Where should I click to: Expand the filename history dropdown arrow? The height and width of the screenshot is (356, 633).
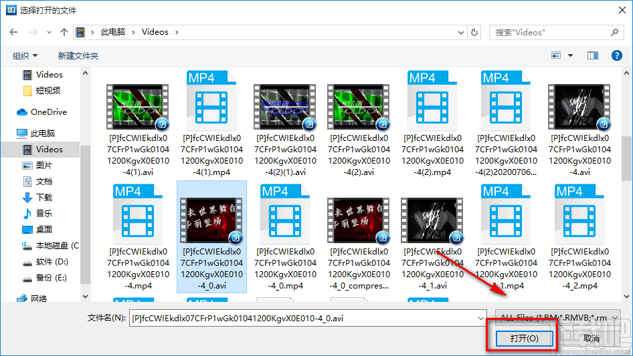pos(481,319)
